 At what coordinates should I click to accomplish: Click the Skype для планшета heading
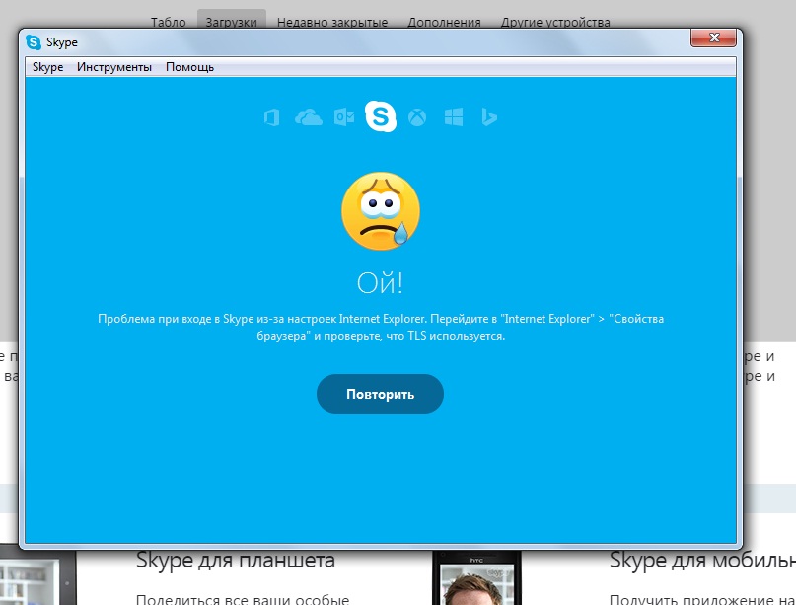[235, 562]
